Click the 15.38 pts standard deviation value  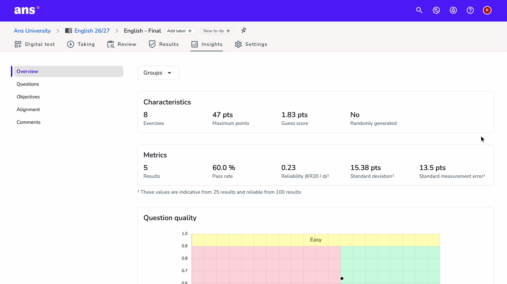[x=366, y=168]
